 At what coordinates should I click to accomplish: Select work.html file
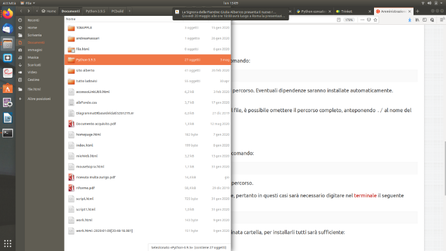pyautogui.click(x=148, y=220)
